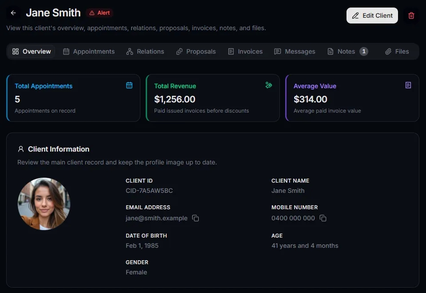Viewport: 426px width, 293px height.
Task: Click the Notes count badge showing 1
Action: pyautogui.click(x=364, y=51)
